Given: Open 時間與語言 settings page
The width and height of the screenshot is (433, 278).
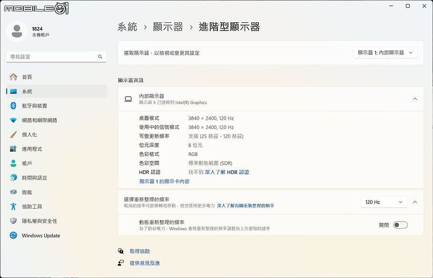Looking at the screenshot, I should click(x=34, y=178).
